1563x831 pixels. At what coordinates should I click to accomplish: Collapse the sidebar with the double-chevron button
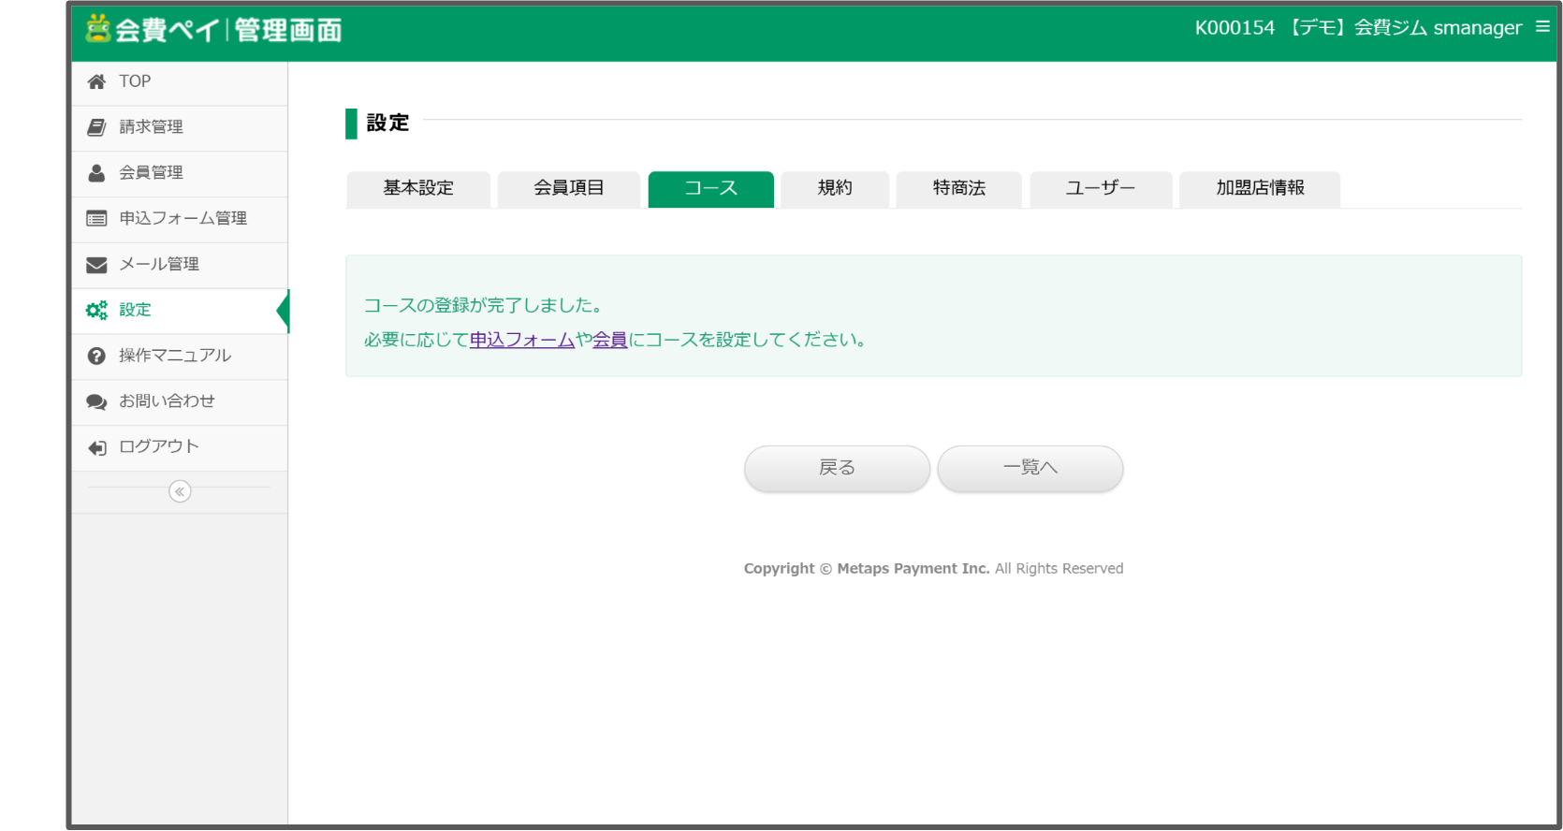click(x=180, y=491)
